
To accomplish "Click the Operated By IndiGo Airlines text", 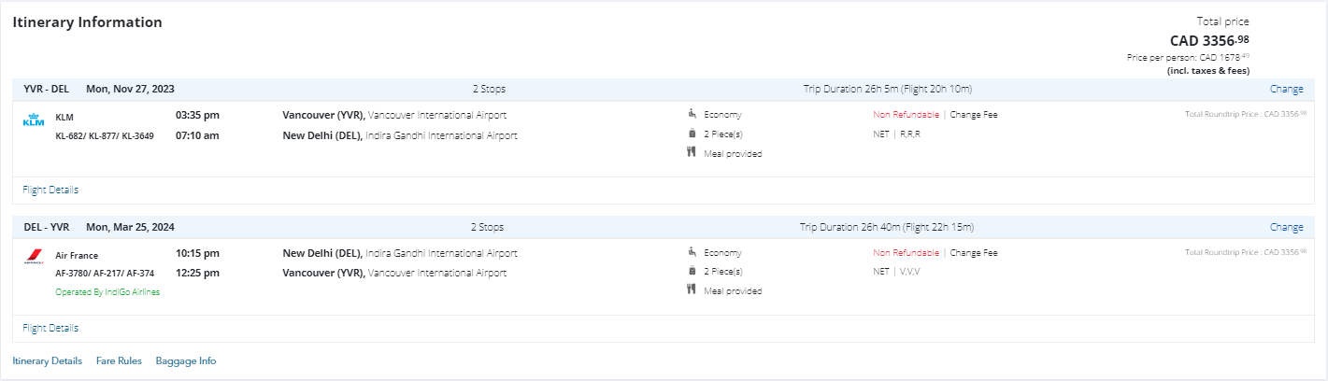I will click(x=107, y=292).
